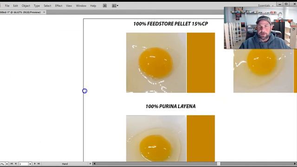Click the webcam video overlay
The width and height of the screenshot is (297, 167).
[x=260, y=28]
